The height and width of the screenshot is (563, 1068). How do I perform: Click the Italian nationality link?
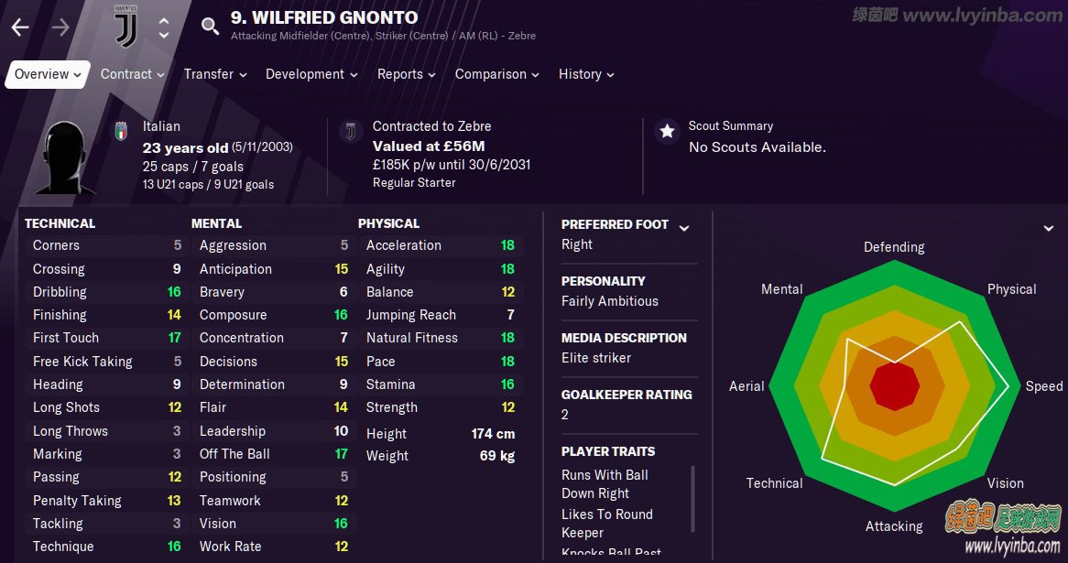[161, 126]
